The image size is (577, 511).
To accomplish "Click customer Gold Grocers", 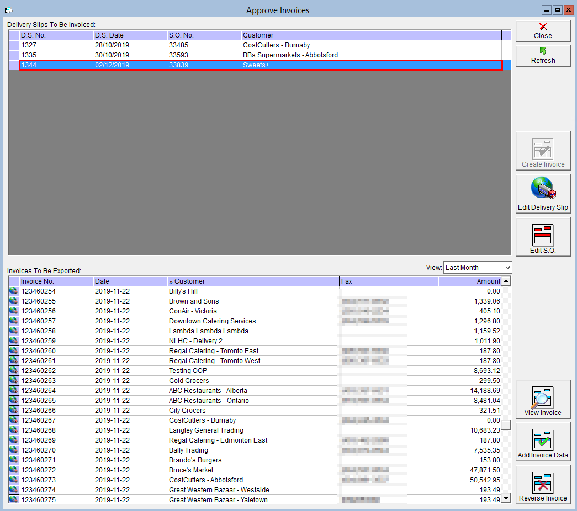I will pyautogui.click(x=189, y=380).
